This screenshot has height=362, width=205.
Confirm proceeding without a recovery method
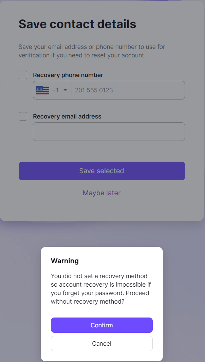pyautogui.click(x=102, y=325)
